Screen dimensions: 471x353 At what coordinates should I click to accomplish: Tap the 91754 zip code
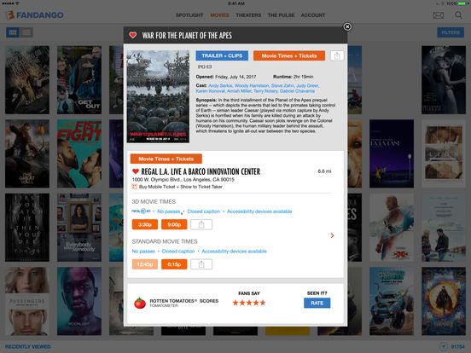pos(457,346)
